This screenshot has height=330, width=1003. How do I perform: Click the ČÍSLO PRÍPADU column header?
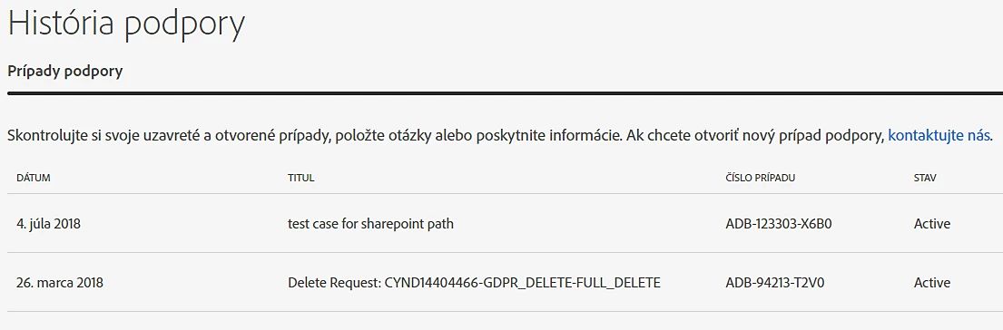point(761,178)
